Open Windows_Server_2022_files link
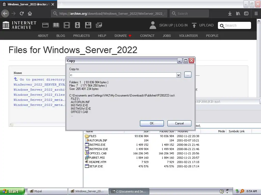 click(39, 95)
